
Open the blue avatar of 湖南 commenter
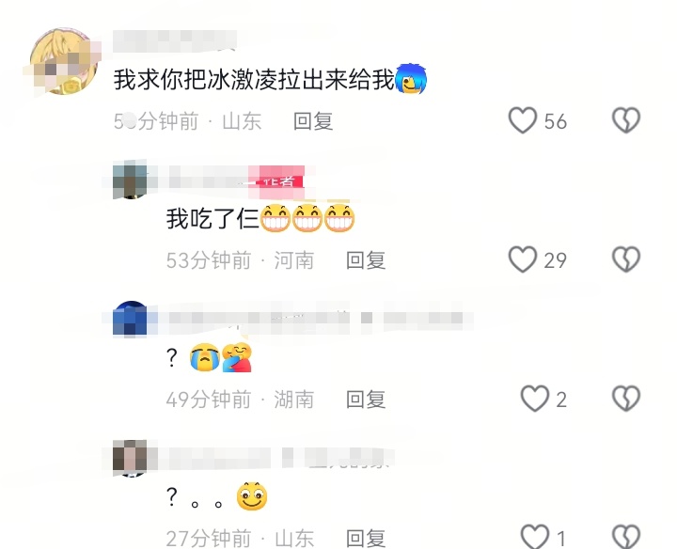click(x=130, y=318)
